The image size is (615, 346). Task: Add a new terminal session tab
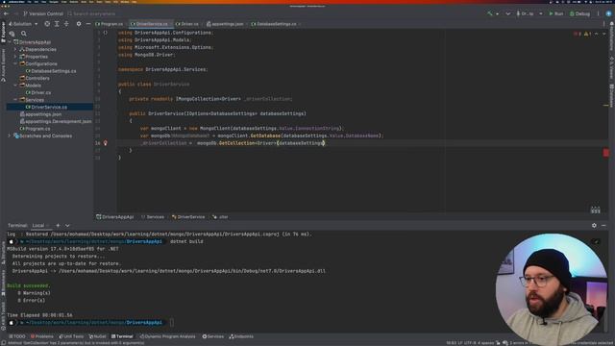(58, 226)
